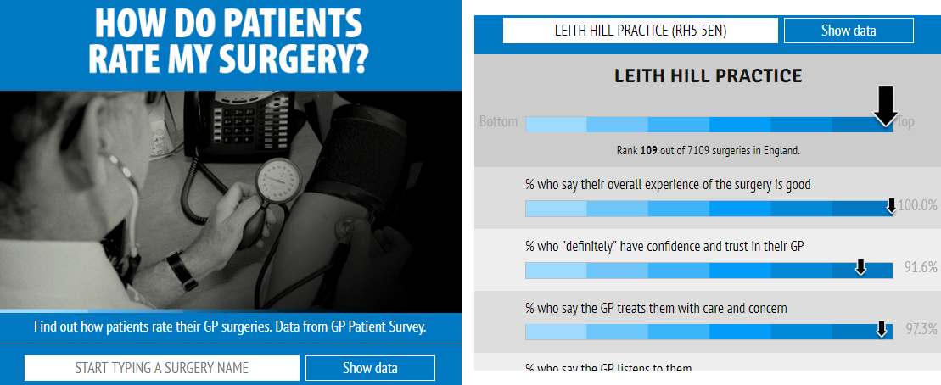Click the arrow marker on care and concern bar
The width and height of the screenshot is (941, 385).
(882, 329)
